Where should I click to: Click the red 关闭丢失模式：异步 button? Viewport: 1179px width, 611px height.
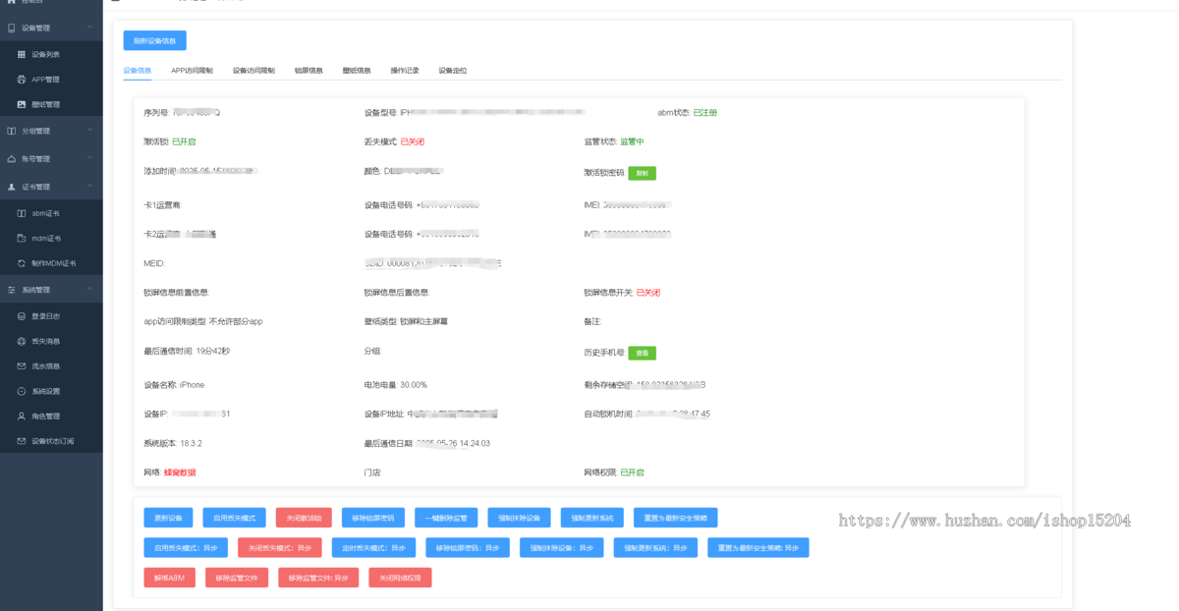[280, 548]
